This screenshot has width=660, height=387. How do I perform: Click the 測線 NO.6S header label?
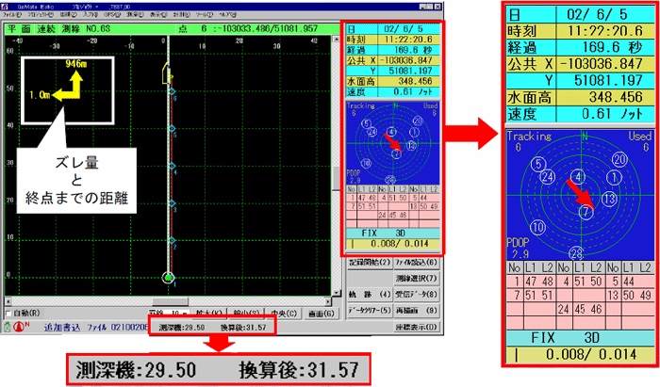[x=86, y=28]
